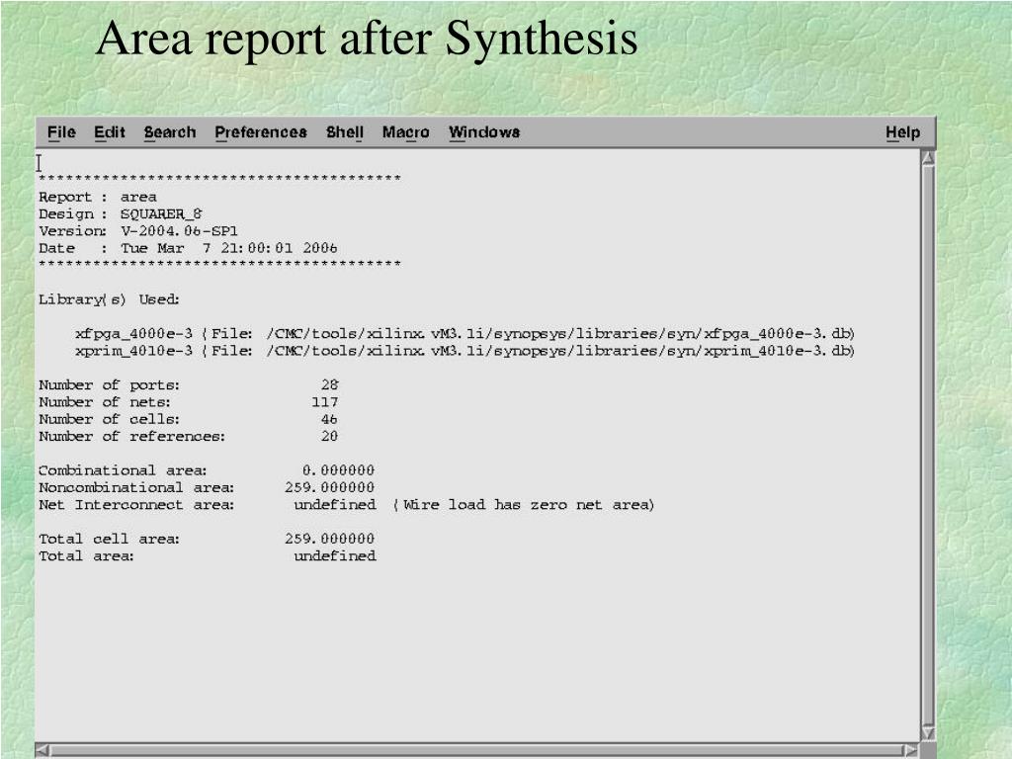Screen dimensions: 1012x759
Task: Click the 'Net Interconnect area:' label
Action: [x=136, y=505]
